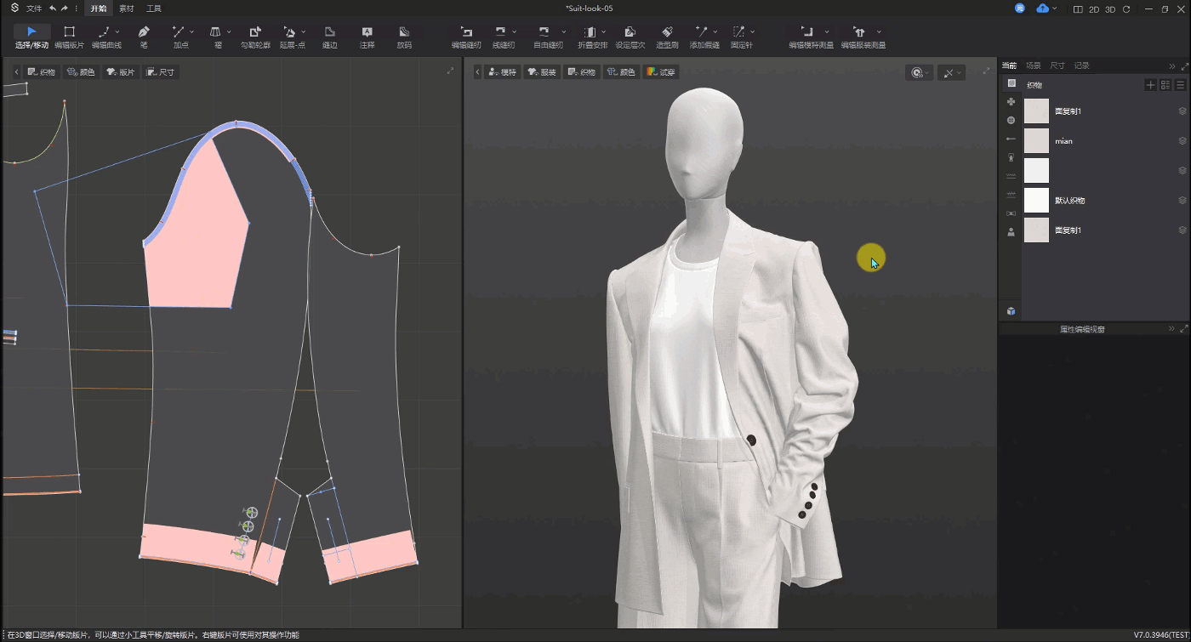Screen dimensions: 1191x642
Task: Select the 笔 pen tool
Action: (x=143, y=32)
